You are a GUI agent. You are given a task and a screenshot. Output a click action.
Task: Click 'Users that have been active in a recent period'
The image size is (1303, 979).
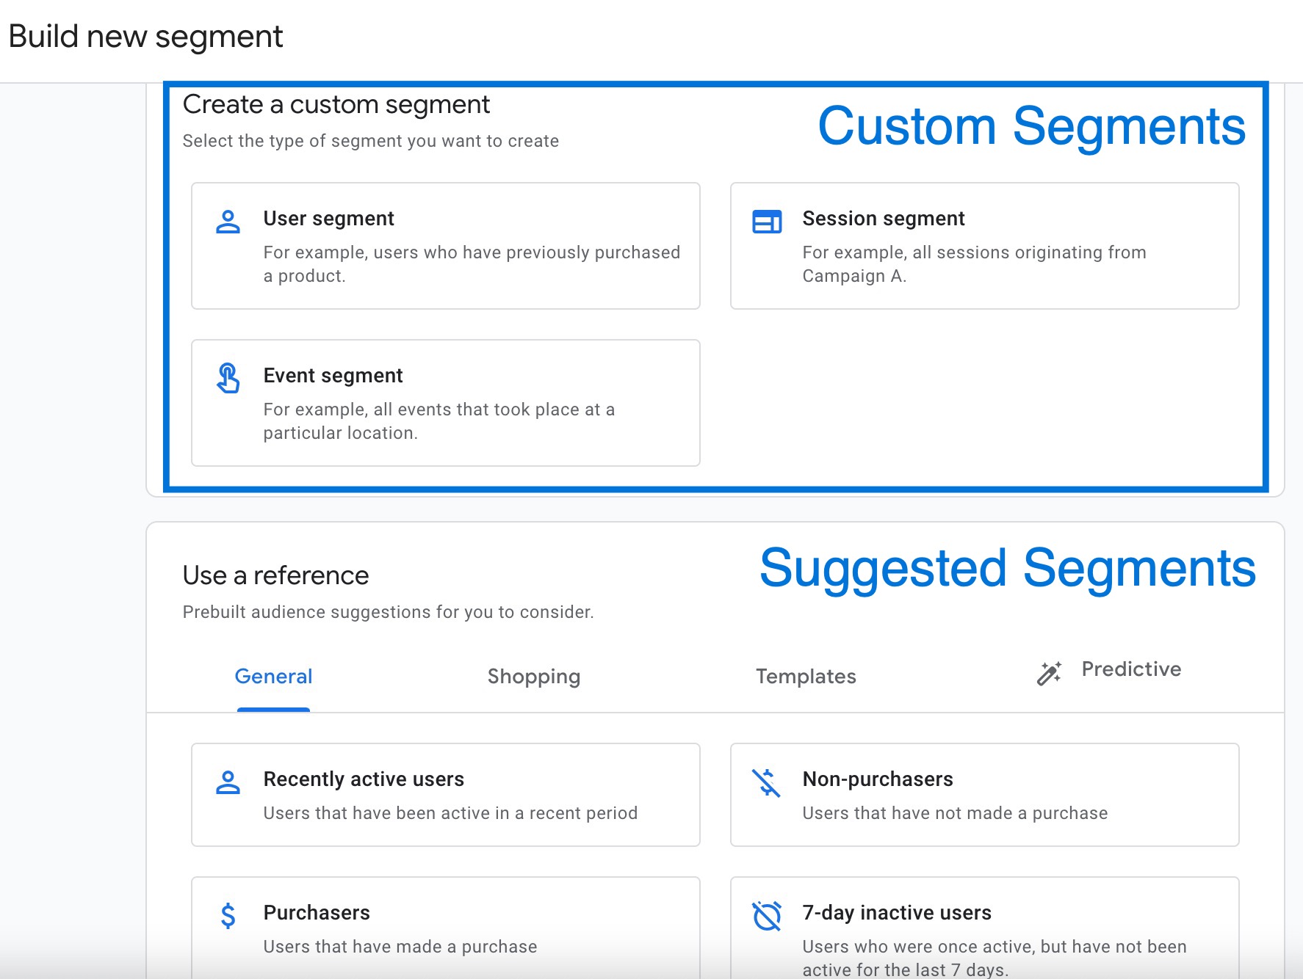(x=450, y=813)
